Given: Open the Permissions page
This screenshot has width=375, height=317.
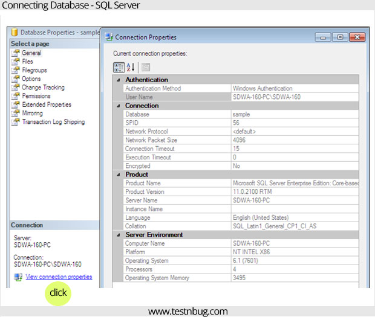Looking at the screenshot, I should tap(36, 96).
